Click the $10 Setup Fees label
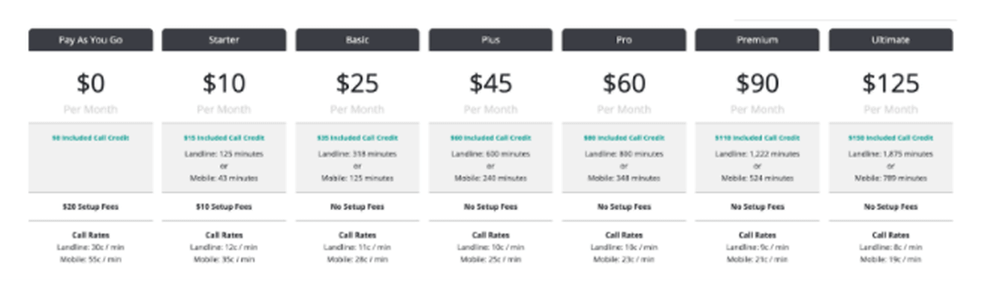The width and height of the screenshot is (982, 298). pyautogui.click(x=224, y=207)
